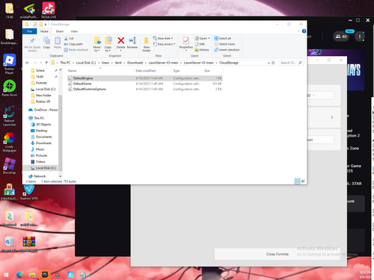Open TikTok LIVE desktop shortcut

49,10
